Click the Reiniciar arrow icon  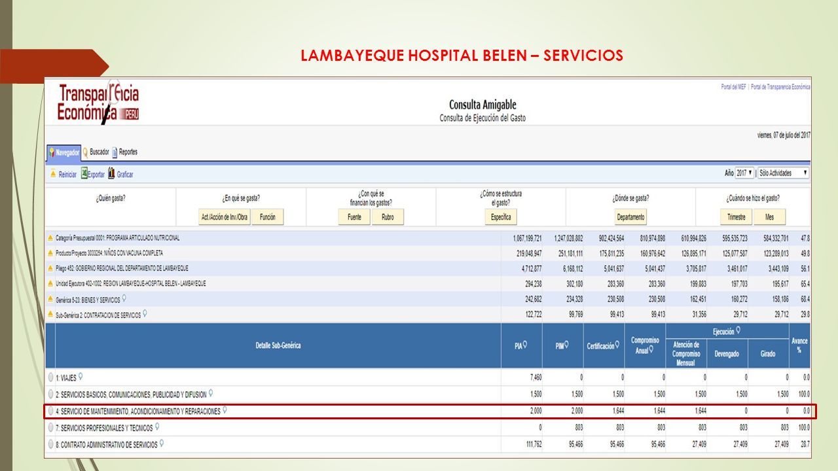[53, 174]
